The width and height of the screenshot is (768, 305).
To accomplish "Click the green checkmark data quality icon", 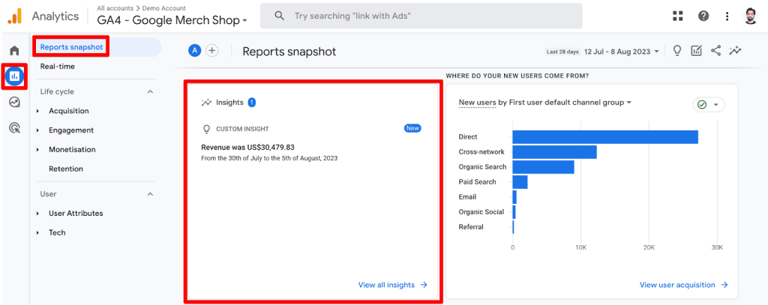I will 702,105.
